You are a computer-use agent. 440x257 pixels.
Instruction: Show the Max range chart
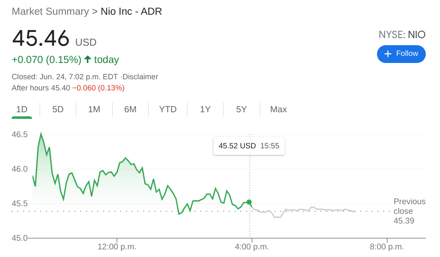tap(278, 109)
